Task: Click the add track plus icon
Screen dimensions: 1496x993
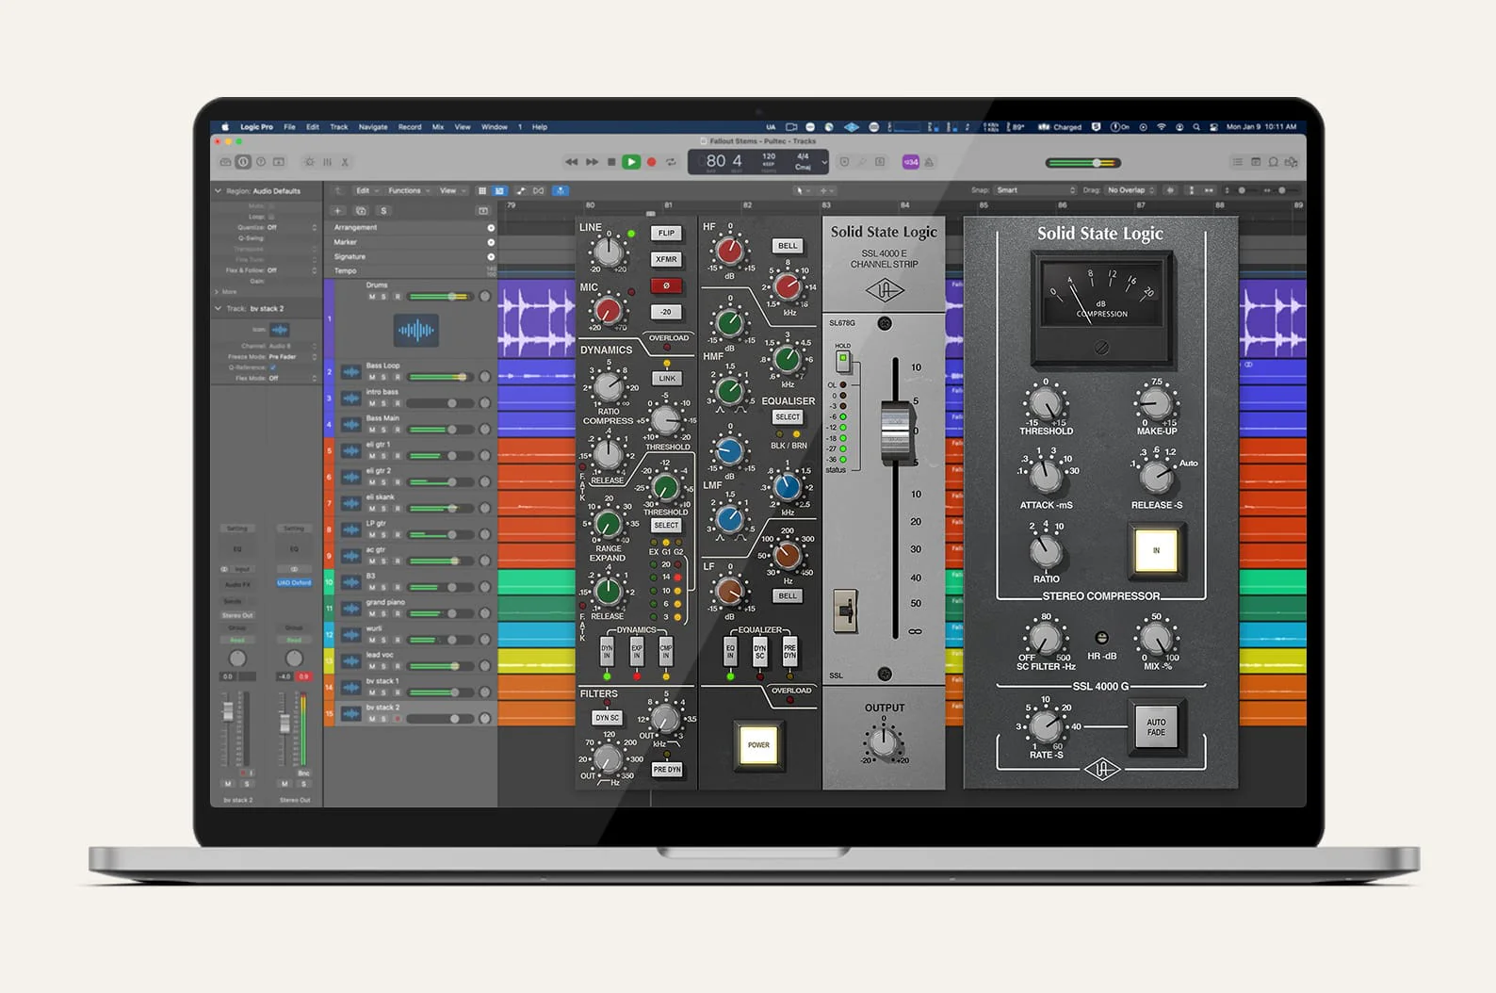Action: 338,211
